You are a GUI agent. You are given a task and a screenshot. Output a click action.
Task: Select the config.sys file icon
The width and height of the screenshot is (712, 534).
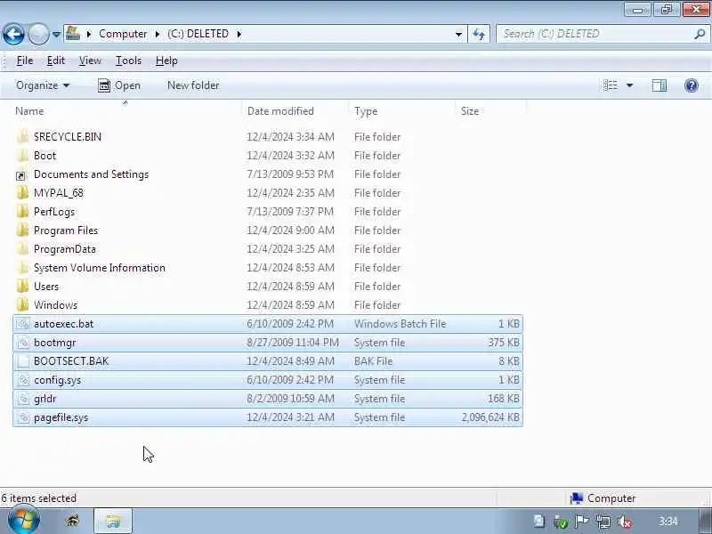[23, 380]
